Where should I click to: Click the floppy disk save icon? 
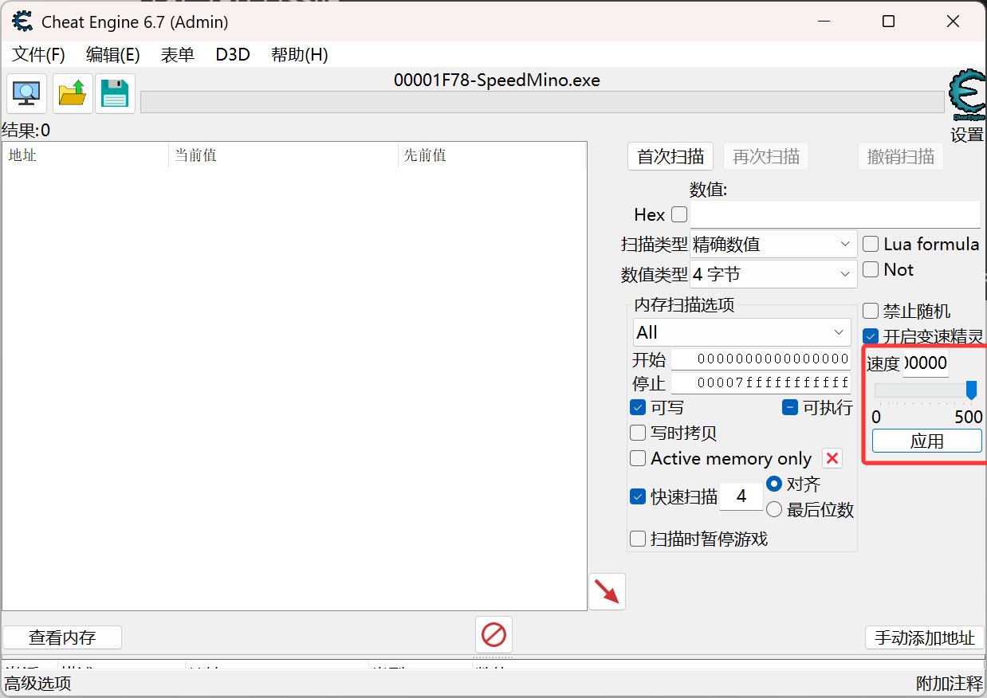point(115,93)
